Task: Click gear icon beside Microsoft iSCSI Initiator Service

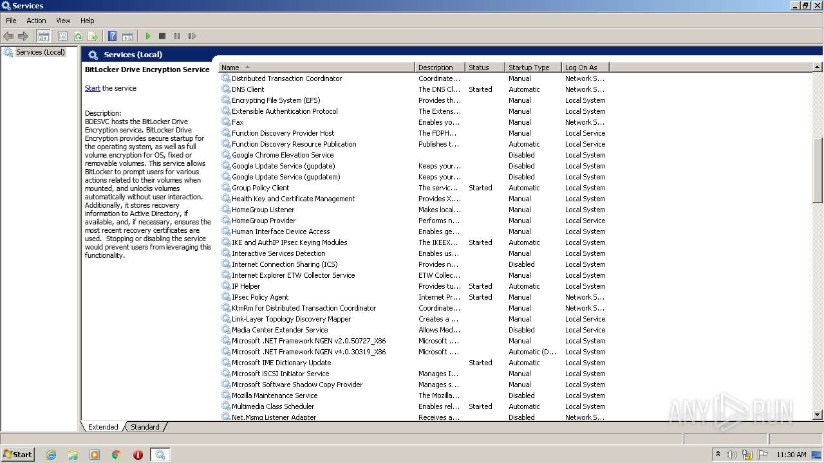Action: pos(226,374)
